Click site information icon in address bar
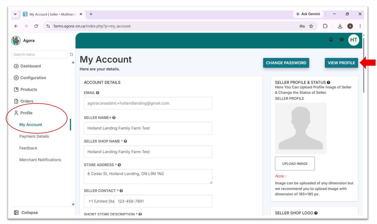The image size is (377, 224). pos(48,26)
